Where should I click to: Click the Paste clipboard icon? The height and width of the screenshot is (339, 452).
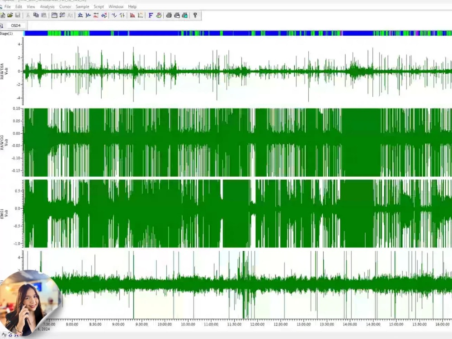44,15
